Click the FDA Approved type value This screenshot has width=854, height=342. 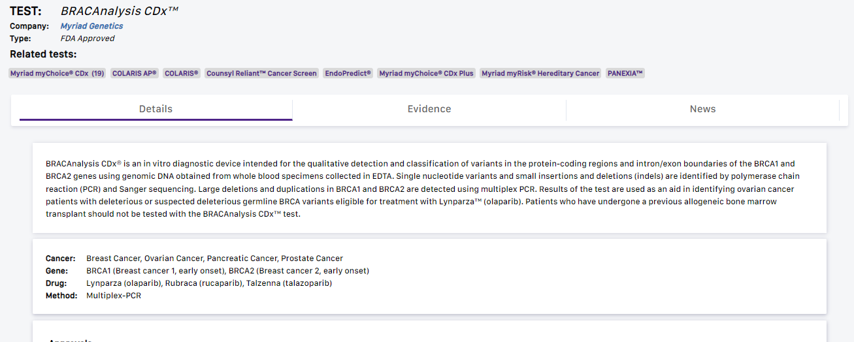click(88, 39)
